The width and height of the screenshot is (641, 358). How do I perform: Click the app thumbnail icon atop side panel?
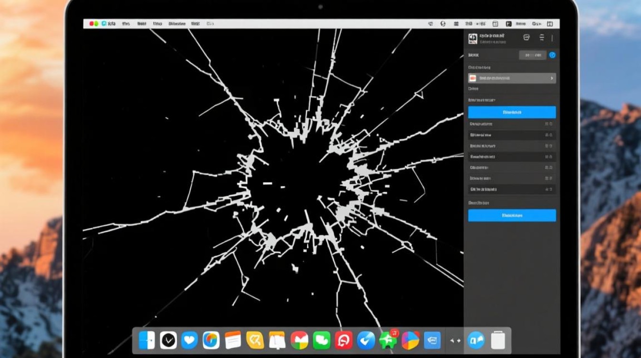tap(473, 38)
